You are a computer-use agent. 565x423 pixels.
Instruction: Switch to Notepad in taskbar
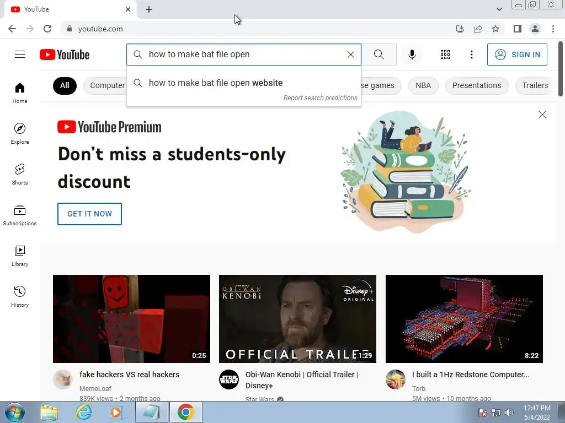click(152, 413)
